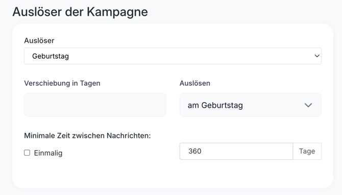Click the Verschiebung in Tagen input field

(x=95, y=105)
